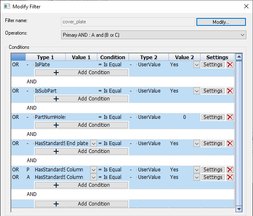Open Settings for the PartNumHoles condition
Screen dimensions: 253x216
coord(213,117)
